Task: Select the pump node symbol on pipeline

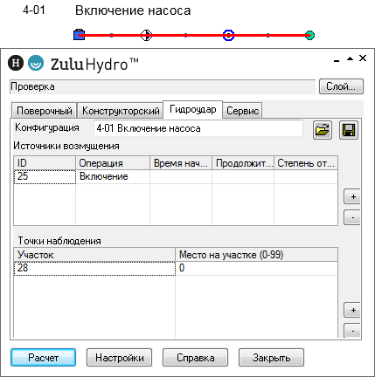Action: coord(146,35)
